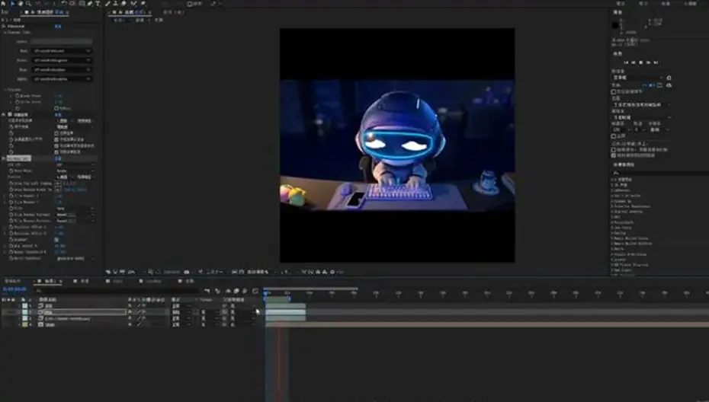Click the motion blur icon in the timeline header
The image size is (709, 402).
pos(245,291)
